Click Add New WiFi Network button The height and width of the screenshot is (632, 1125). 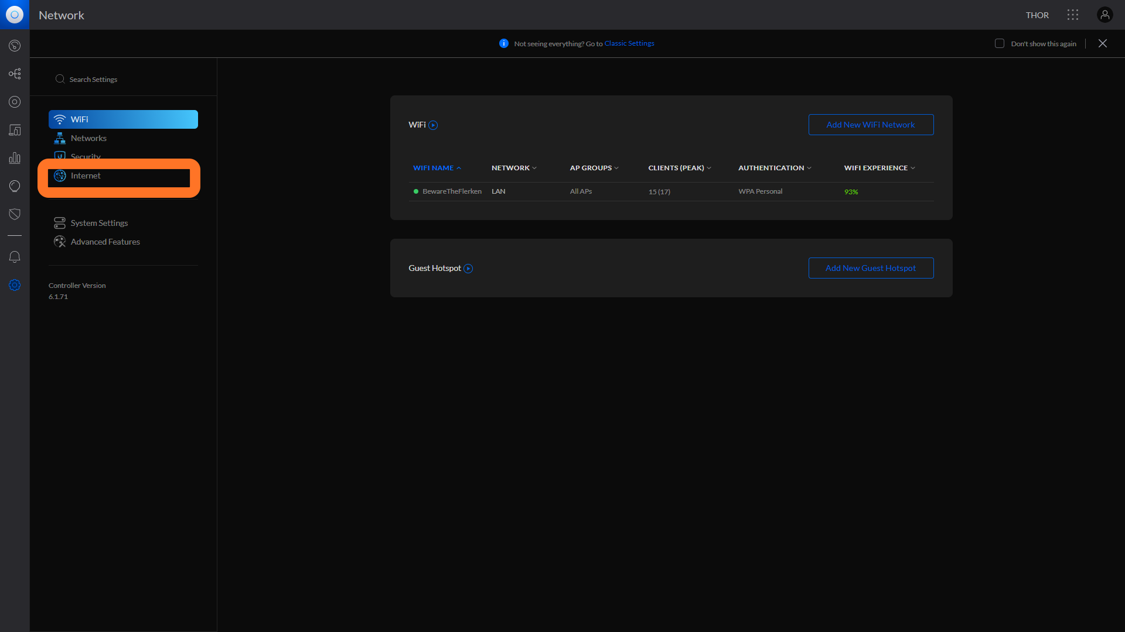tap(870, 123)
